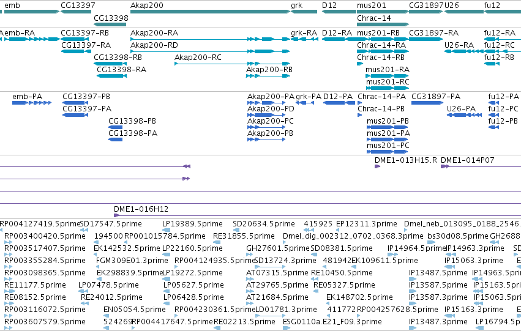Click the CG13398-PB protein label
Viewport: 521px width, 331px height.
click(x=132, y=121)
